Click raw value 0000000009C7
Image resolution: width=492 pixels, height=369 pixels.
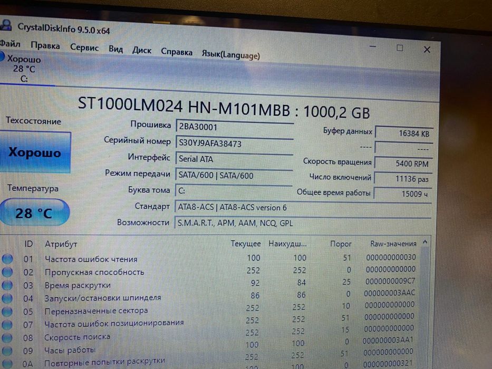(x=390, y=281)
